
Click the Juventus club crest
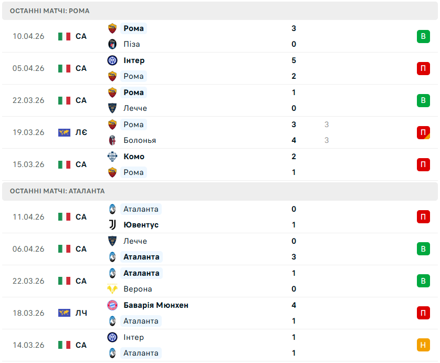112,225
